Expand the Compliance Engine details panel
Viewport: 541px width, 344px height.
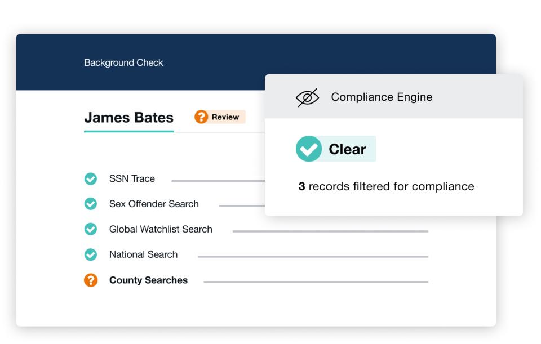pos(382,97)
